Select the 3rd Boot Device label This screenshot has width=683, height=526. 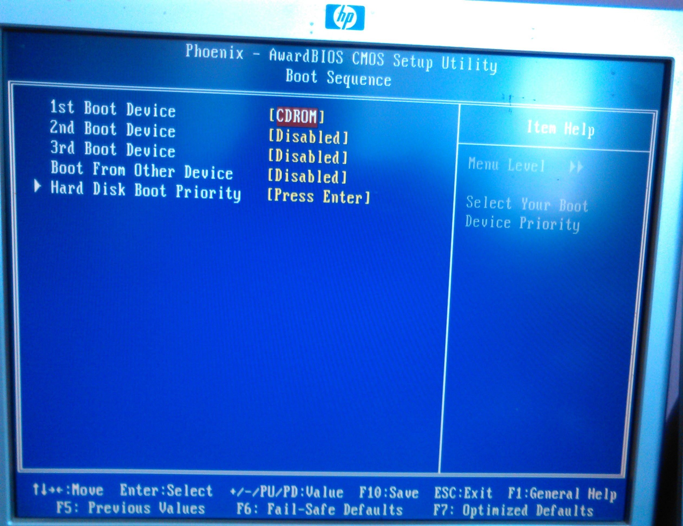point(113,149)
